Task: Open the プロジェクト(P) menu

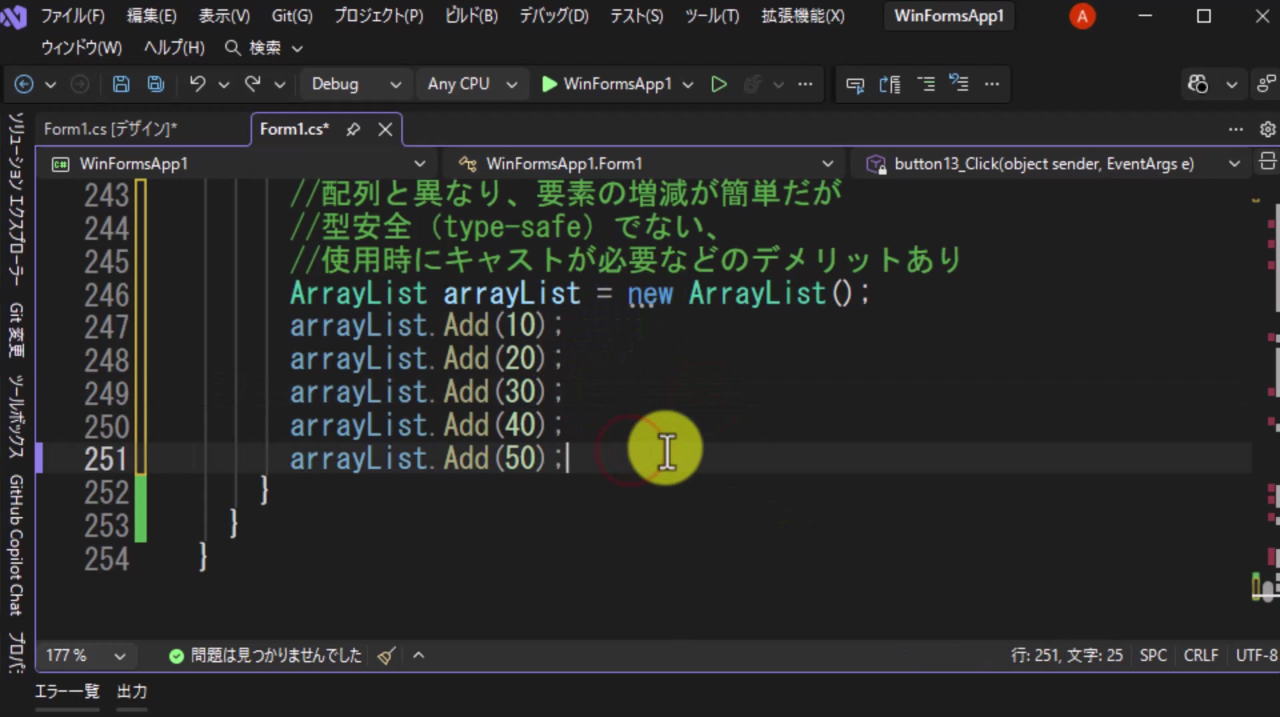Action: (379, 16)
